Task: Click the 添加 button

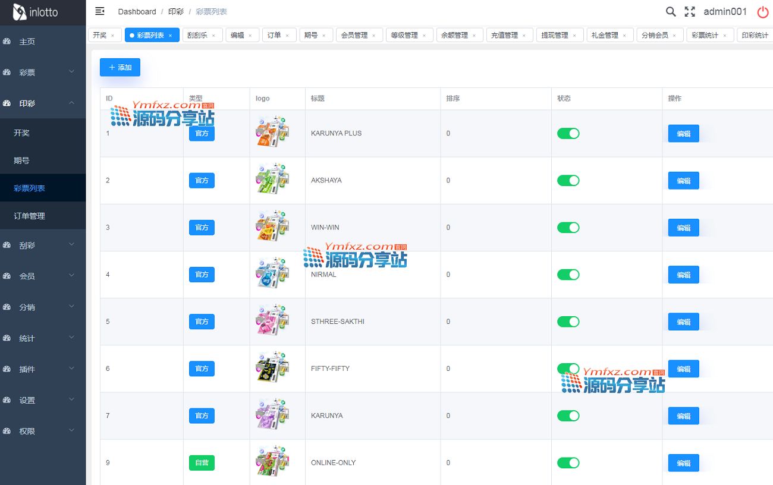Action: click(x=120, y=68)
